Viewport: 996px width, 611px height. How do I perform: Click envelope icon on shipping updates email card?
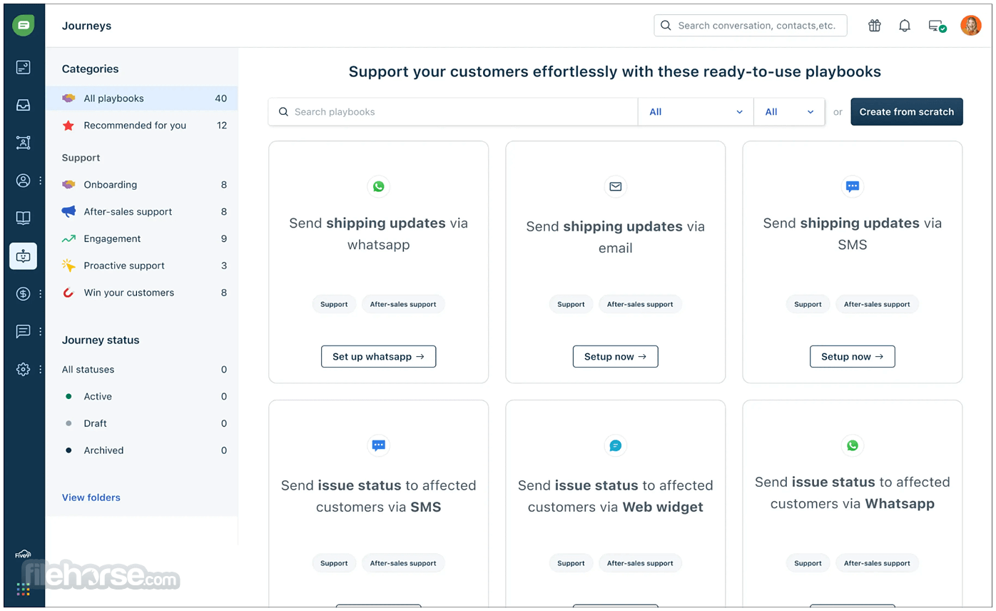[x=616, y=186]
